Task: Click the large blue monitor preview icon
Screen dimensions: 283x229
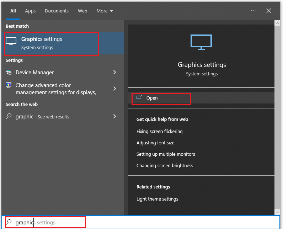Action: tap(201, 42)
